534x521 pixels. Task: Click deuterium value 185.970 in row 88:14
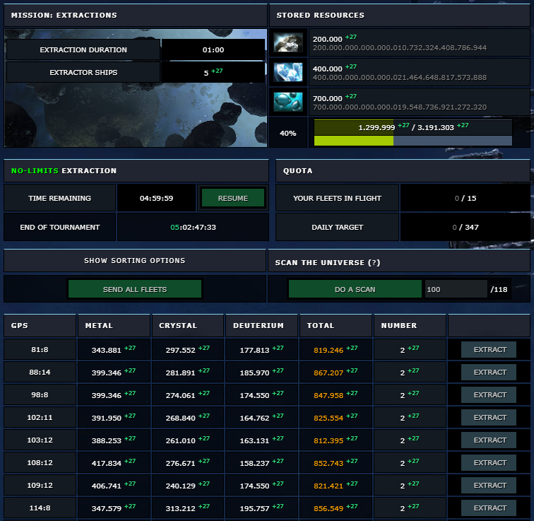(x=254, y=373)
